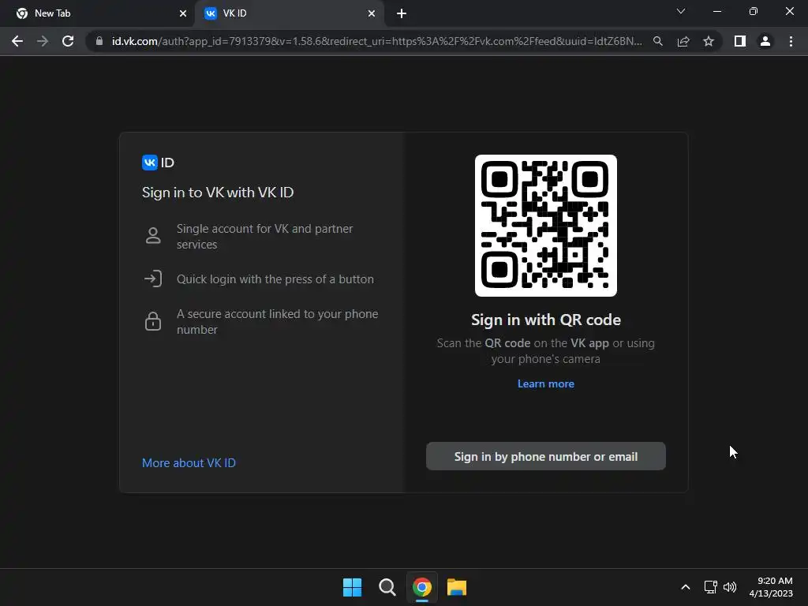Open the Chrome profile menu
Viewport: 808px width, 606px height.
click(x=765, y=41)
